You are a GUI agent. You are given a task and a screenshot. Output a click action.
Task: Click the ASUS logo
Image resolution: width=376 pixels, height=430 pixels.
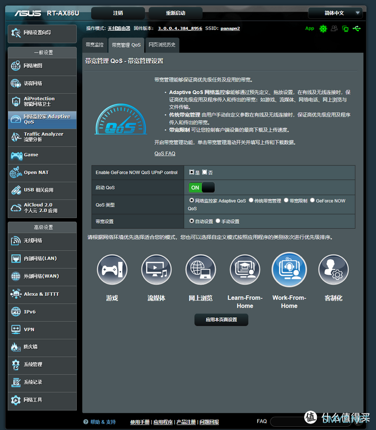[28, 13]
